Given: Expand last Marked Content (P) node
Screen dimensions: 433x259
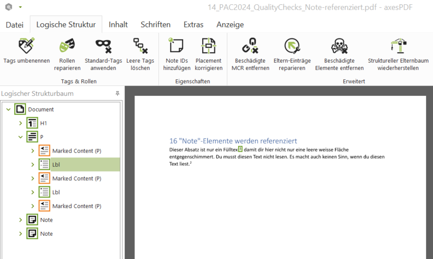Looking at the screenshot, I should click(x=33, y=206).
